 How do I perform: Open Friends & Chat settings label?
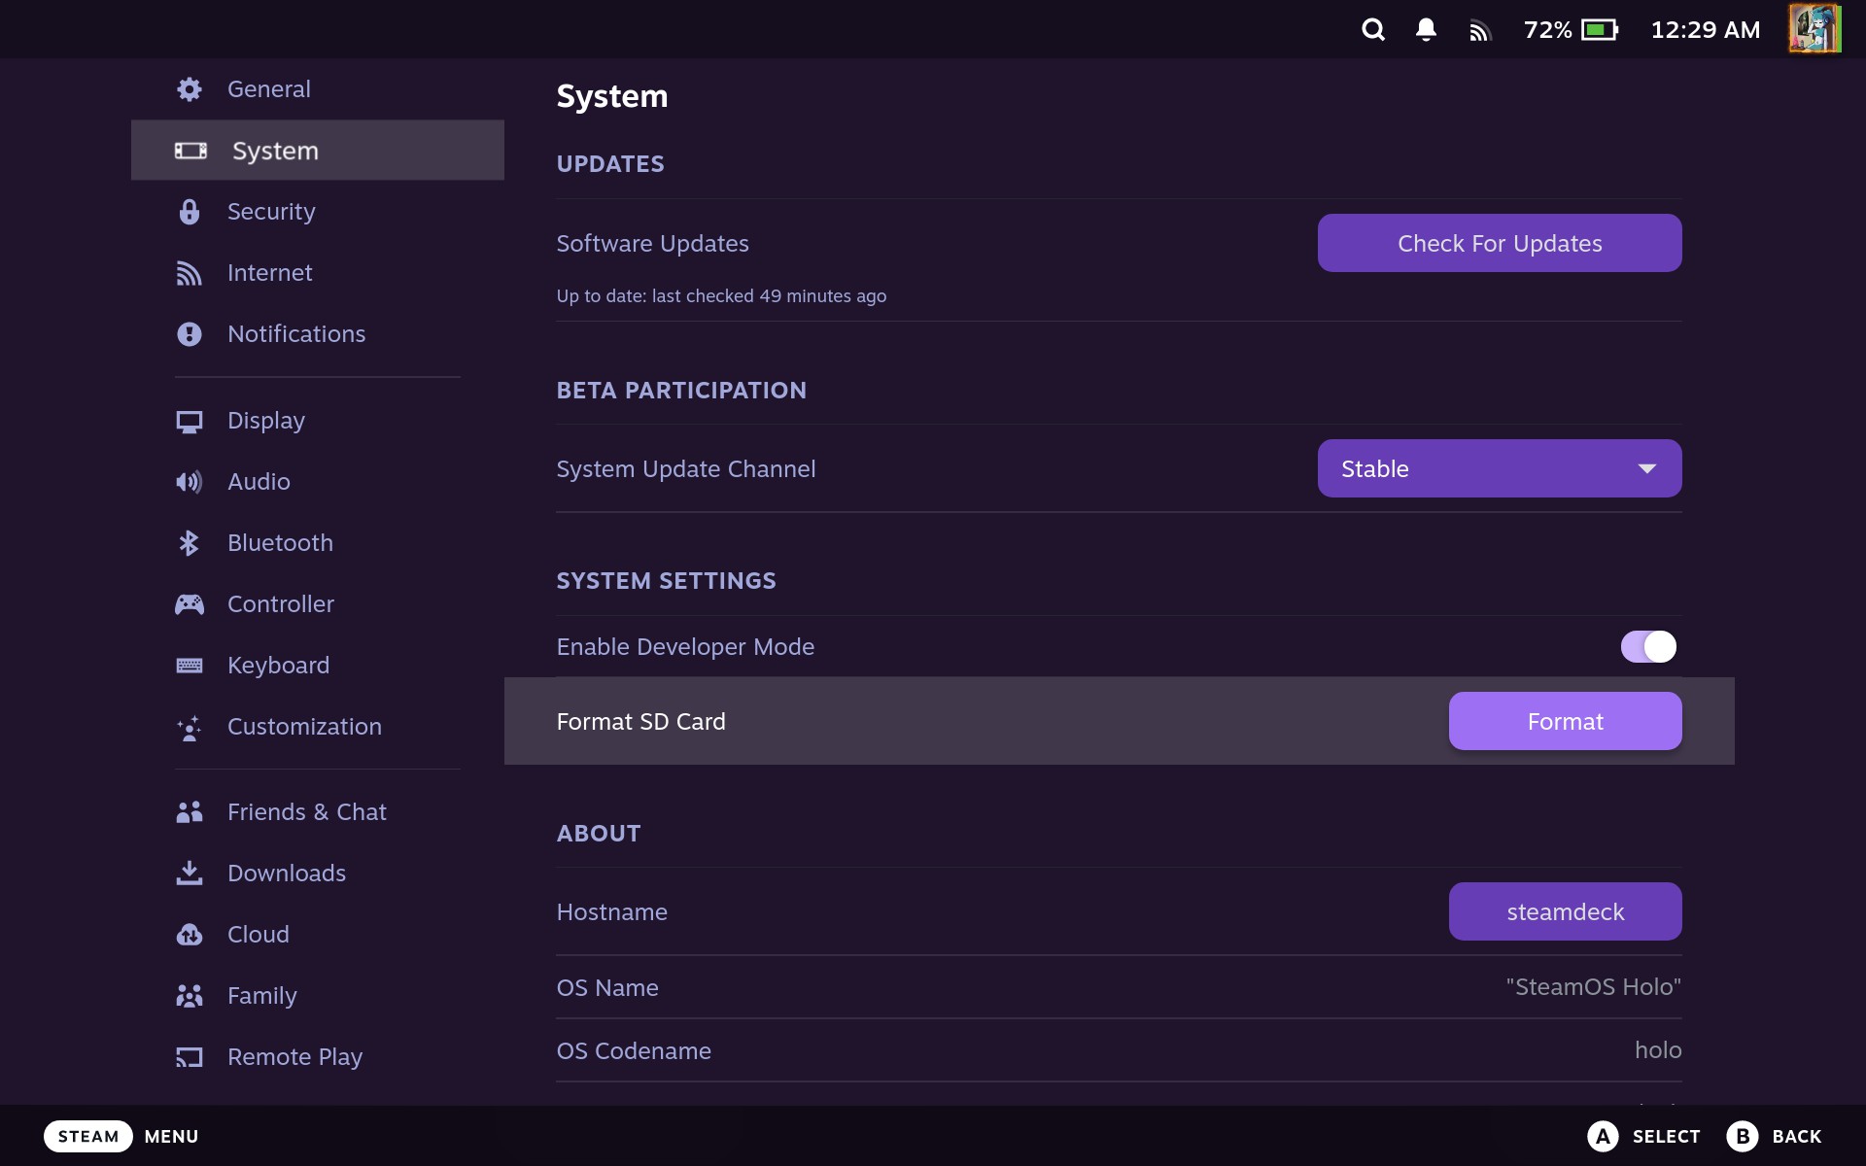[307, 812]
